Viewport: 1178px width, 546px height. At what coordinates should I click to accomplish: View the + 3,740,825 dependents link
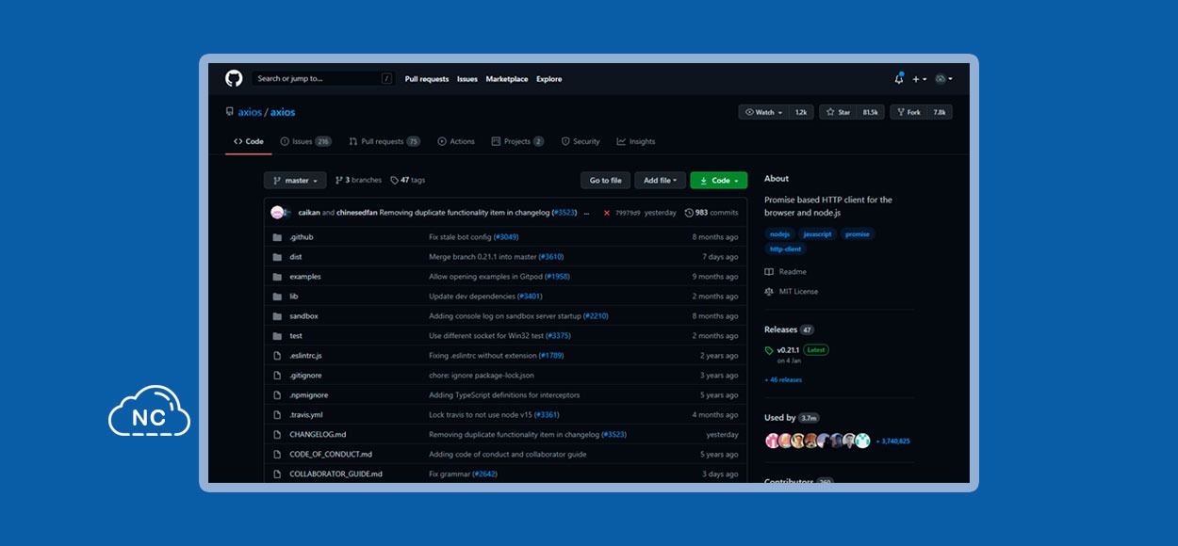point(893,441)
